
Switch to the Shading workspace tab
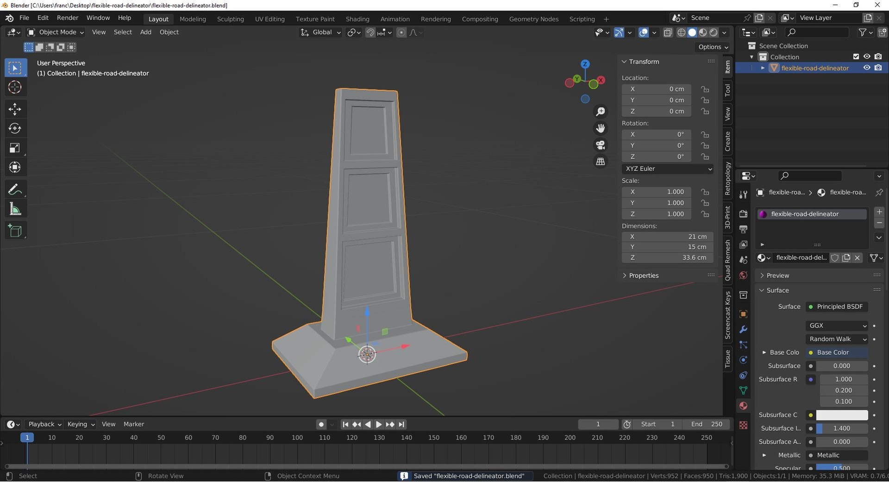click(357, 19)
